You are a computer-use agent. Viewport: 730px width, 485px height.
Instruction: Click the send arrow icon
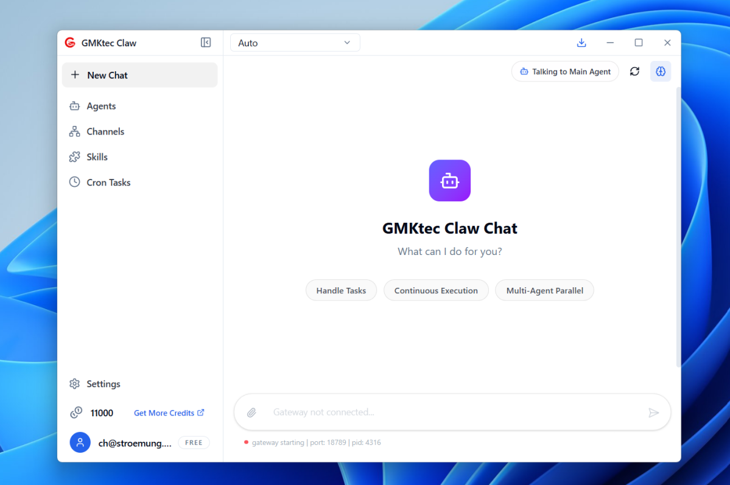pos(654,413)
